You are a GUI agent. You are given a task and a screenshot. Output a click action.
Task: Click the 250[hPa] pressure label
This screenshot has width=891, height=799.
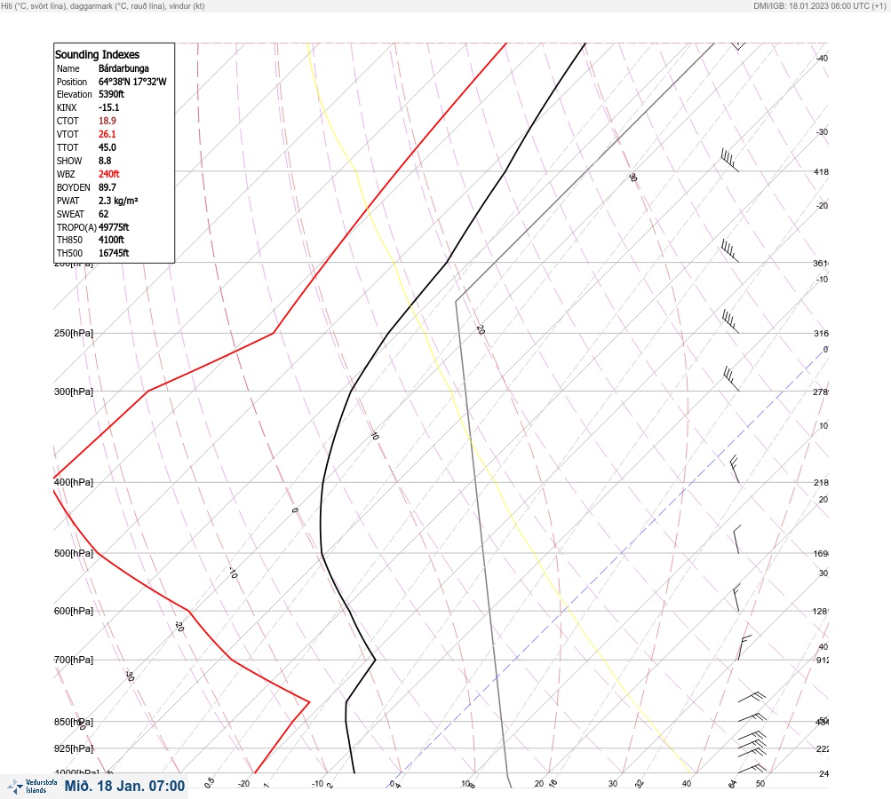pos(74,333)
